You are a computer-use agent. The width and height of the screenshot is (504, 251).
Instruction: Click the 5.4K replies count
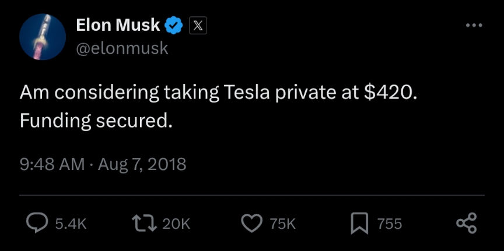click(71, 224)
